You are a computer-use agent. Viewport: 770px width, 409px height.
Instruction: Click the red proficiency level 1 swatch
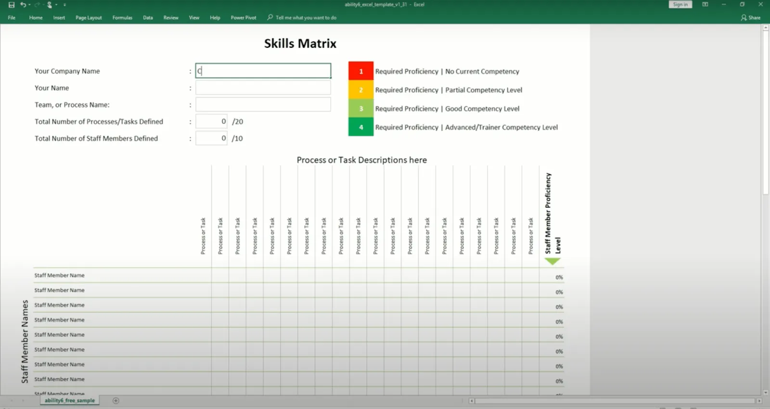click(x=361, y=71)
